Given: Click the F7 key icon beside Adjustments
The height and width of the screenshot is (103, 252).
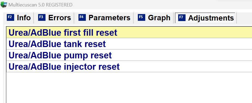Looking at the screenshot, I should (182, 18).
